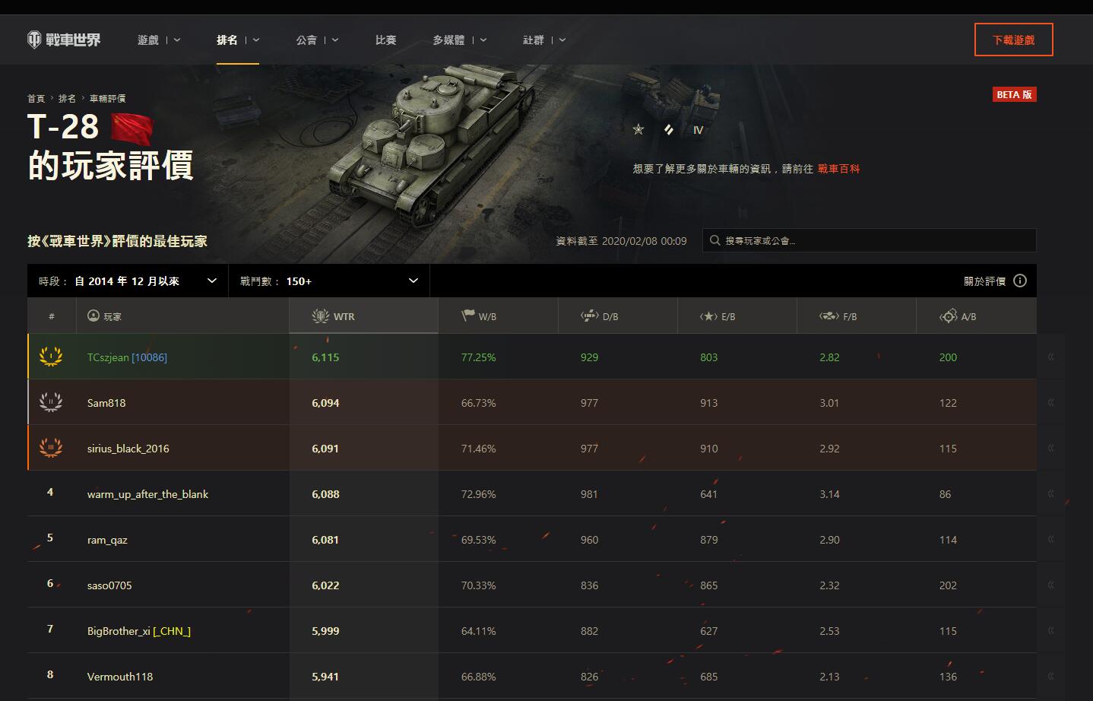Click WTR value 6,115
Screen dimensions: 1093x701
point(325,357)
